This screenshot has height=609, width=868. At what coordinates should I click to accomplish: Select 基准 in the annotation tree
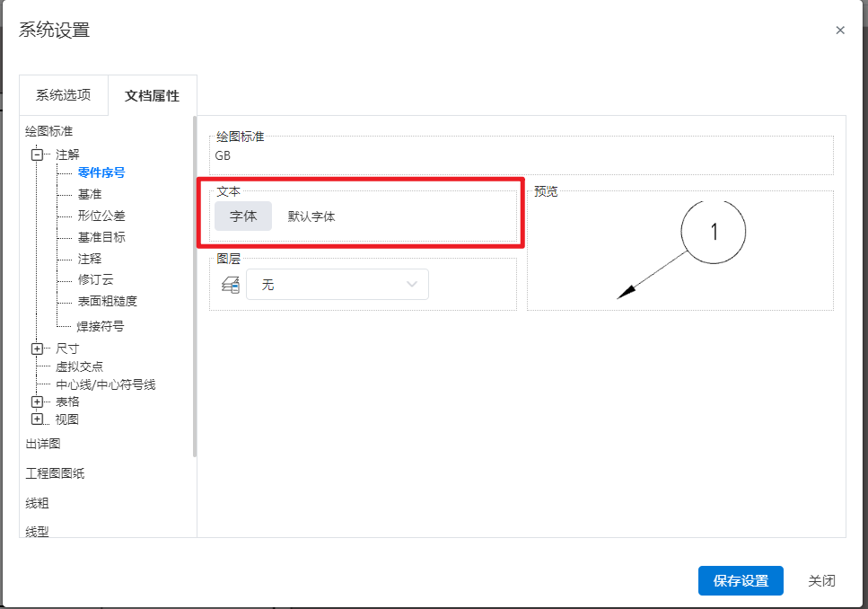pyautogui.click(x=90, y=194)
